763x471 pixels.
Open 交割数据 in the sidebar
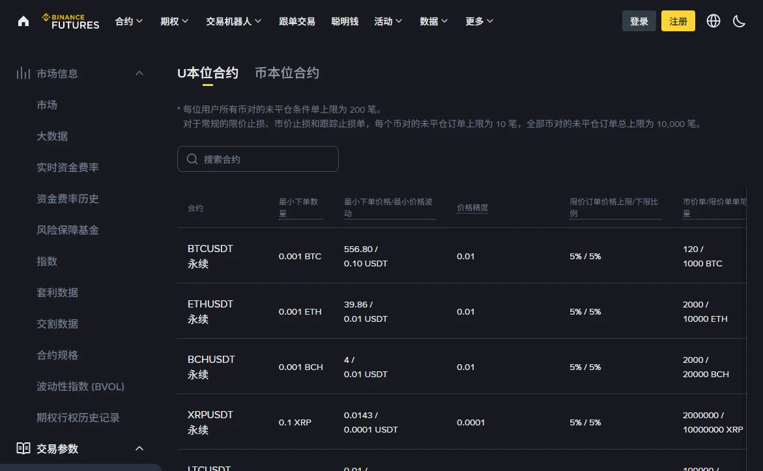click(x=57, y=324)
